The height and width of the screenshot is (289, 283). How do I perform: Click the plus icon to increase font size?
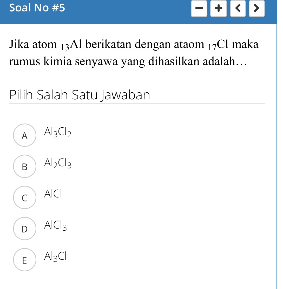(218, 8)
